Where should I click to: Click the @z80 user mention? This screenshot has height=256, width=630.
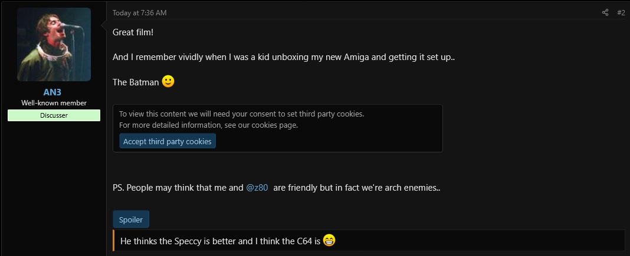[x=257, y=188]
